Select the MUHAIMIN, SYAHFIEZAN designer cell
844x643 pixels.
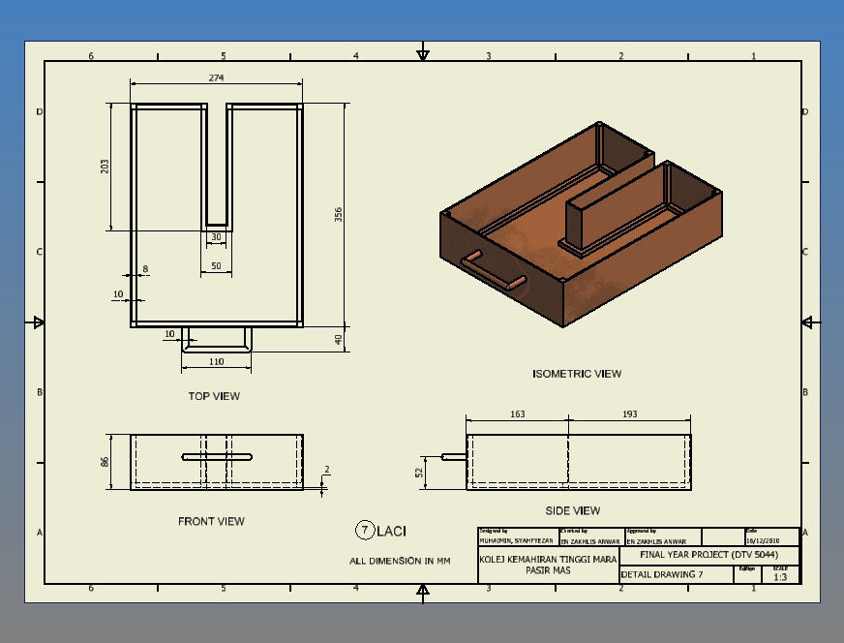pyautogui.click(x=516, y=541)
